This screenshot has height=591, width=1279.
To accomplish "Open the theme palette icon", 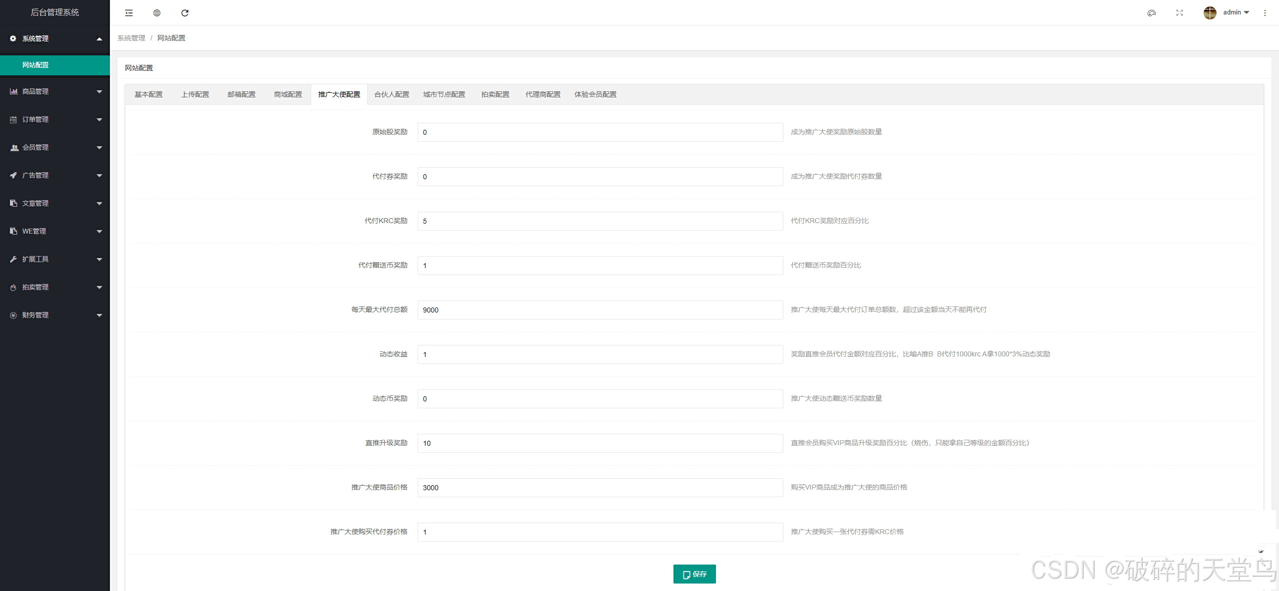I will pyautogui.click(x=1152, y=13).
